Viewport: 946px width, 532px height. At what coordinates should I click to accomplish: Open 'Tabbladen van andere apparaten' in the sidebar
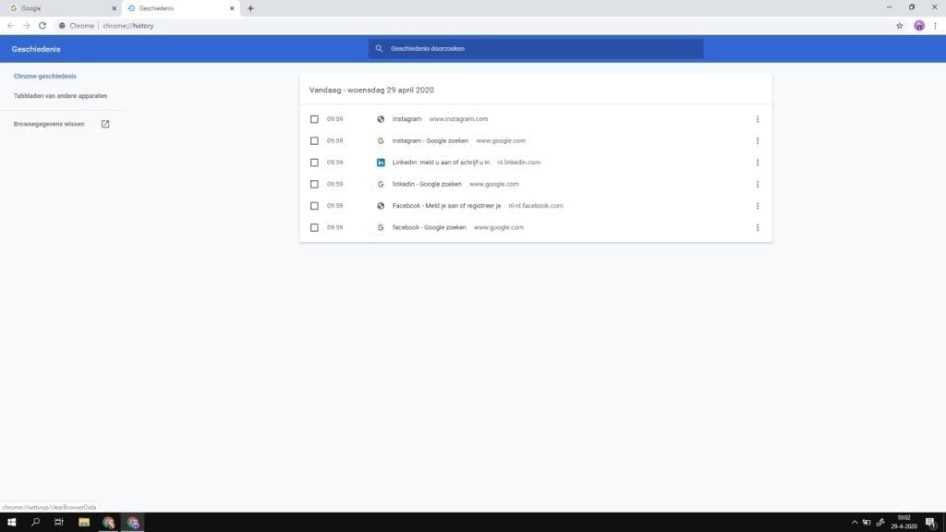click(60, 96)
